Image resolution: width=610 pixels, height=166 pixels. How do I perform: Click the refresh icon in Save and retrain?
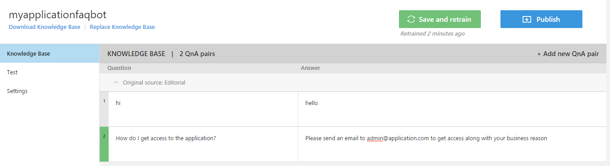pyautogui.click(x=411, y=20)
